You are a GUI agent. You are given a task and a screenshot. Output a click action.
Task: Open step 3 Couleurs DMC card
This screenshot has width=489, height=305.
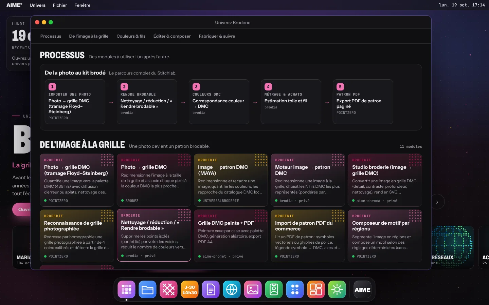(219, 102)
